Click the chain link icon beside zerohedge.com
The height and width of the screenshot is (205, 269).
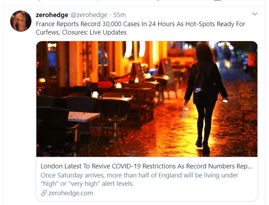(44, 193)
